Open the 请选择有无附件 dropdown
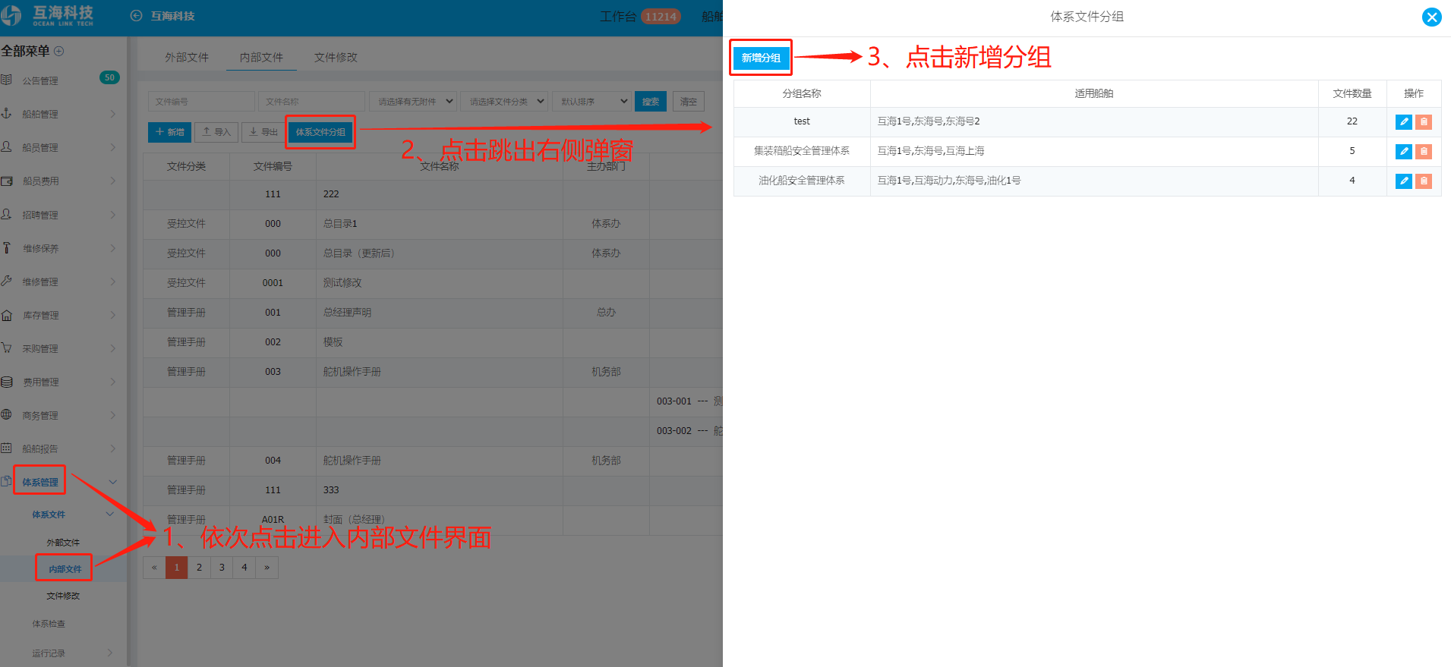 412,102
